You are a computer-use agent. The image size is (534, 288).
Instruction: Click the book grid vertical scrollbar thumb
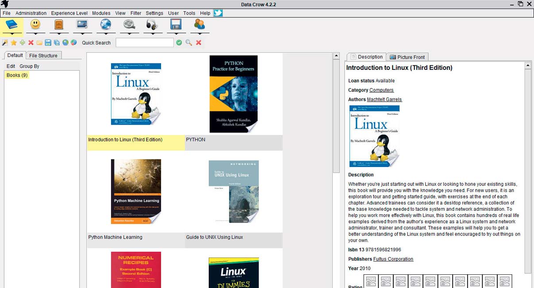[x=336, y=117]
